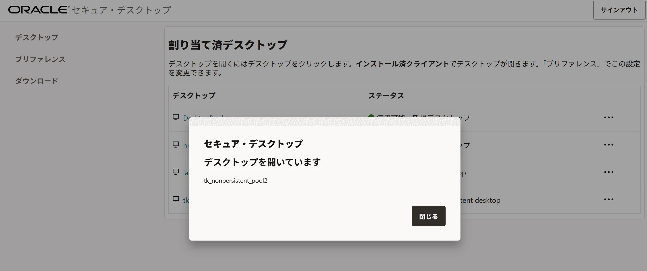
Task: Click the ステータス column header
Action: pyautogui.click(x=386, y=95)
